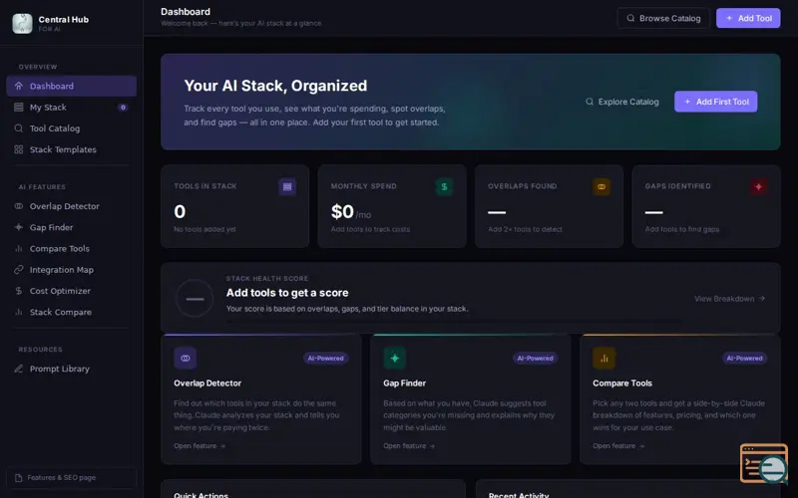Click the My Stack layers icon
The image size is (798, 498).
tap(19, 108)
